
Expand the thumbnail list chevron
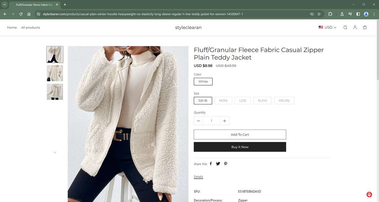coord(55,152)
